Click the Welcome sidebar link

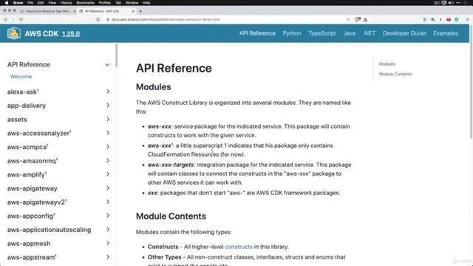point(21,77)
